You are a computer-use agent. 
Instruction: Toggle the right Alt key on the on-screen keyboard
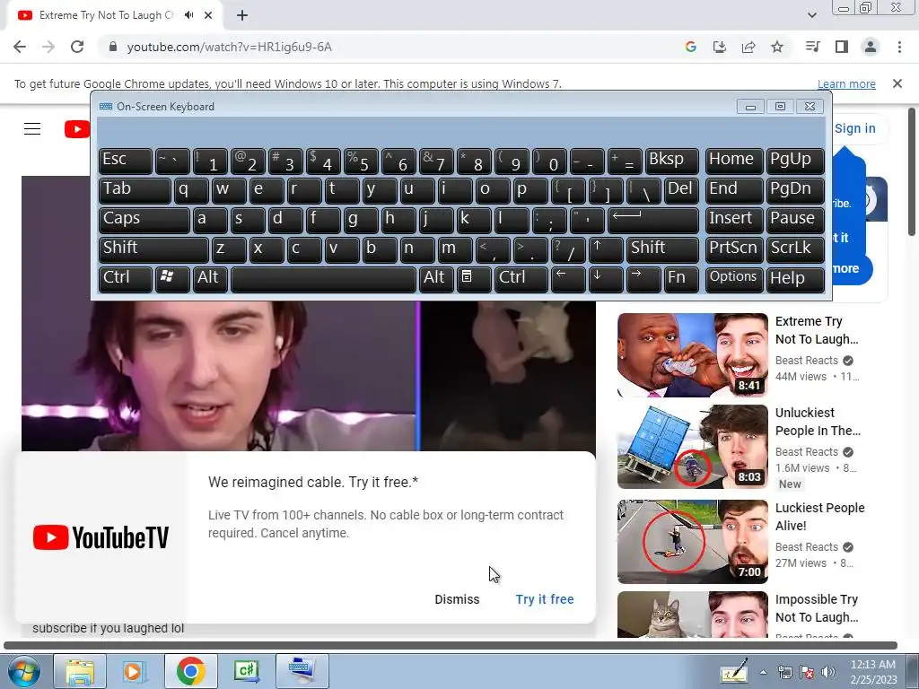436,279
